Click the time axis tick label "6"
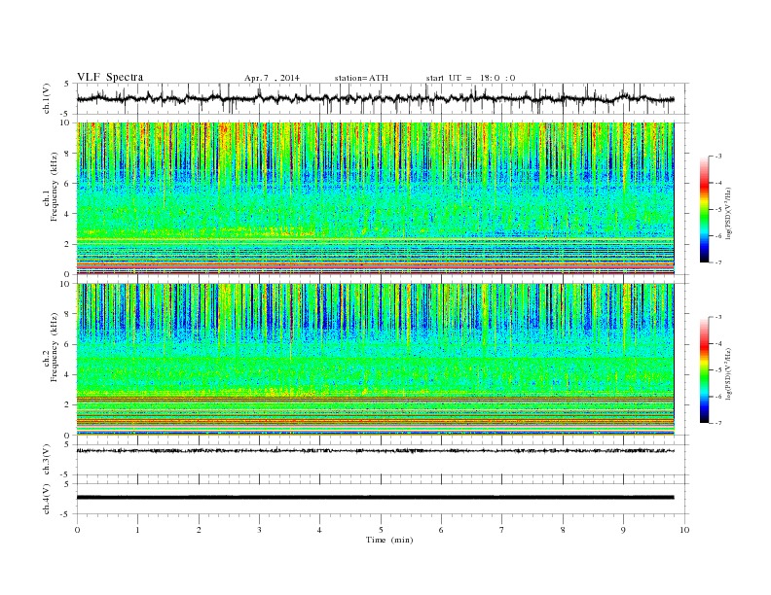 click(x=441, y=530)
